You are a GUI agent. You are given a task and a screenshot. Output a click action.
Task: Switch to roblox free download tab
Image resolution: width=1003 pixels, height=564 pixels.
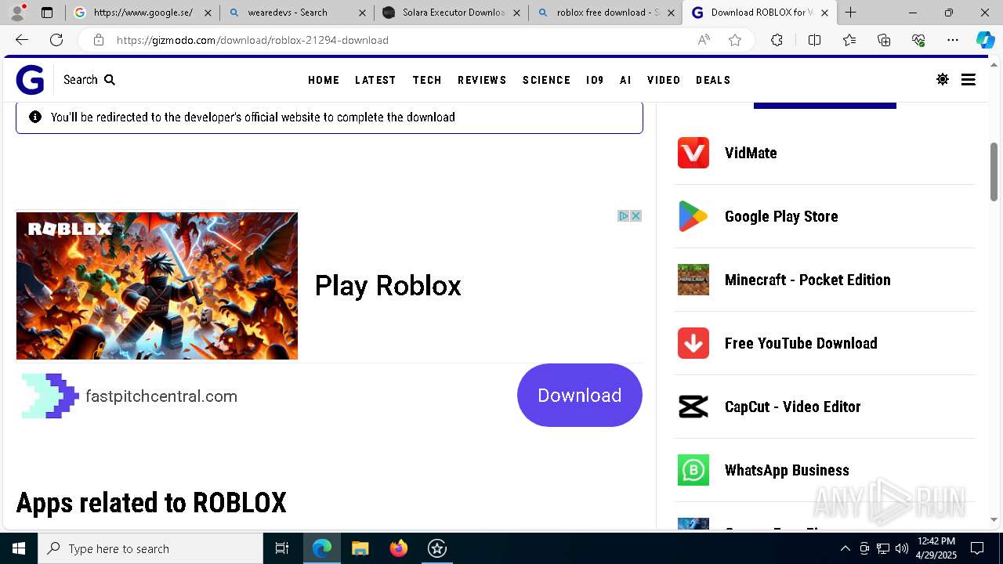coord(605,13)
